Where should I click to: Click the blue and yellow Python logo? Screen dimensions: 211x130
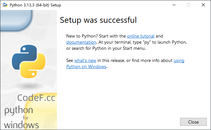tap(29, 62)
